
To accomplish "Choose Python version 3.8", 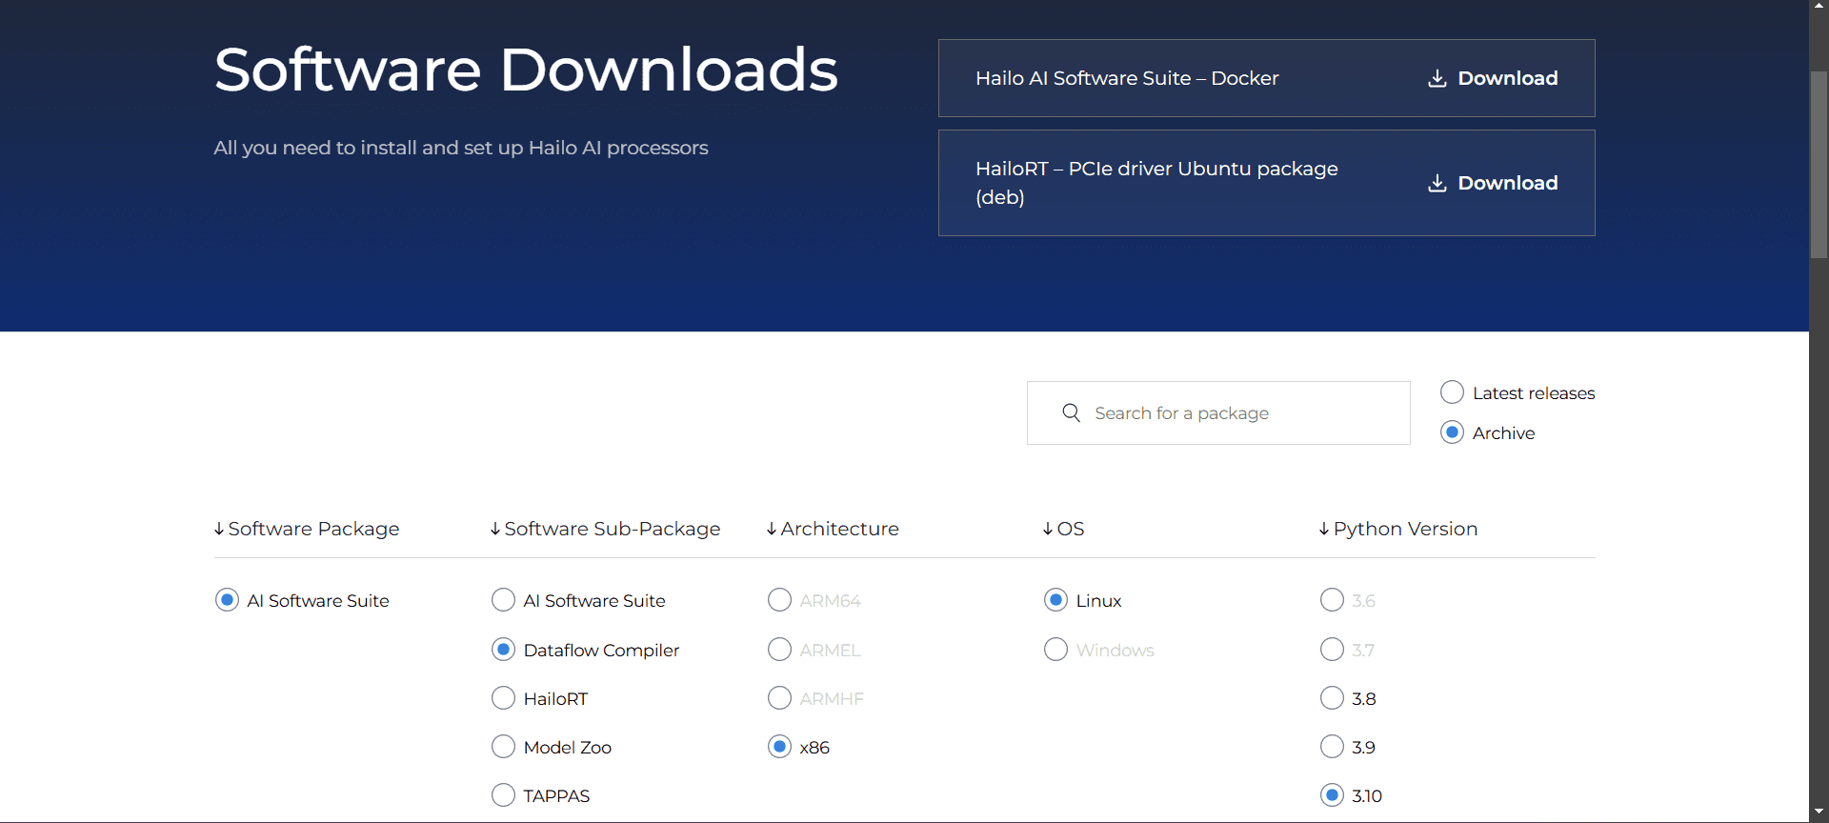I will pos(1332,698).
